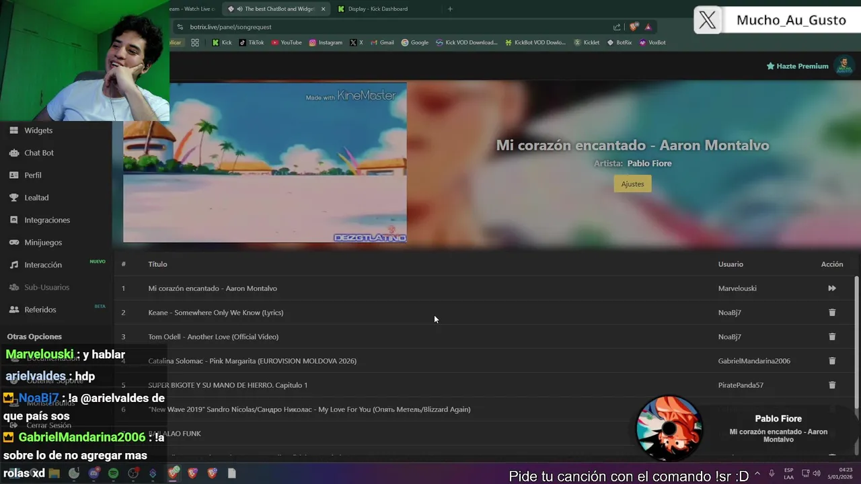Open the YouTube bookmark
This screenshot has height=484, width=861.
tap(287, 42)
